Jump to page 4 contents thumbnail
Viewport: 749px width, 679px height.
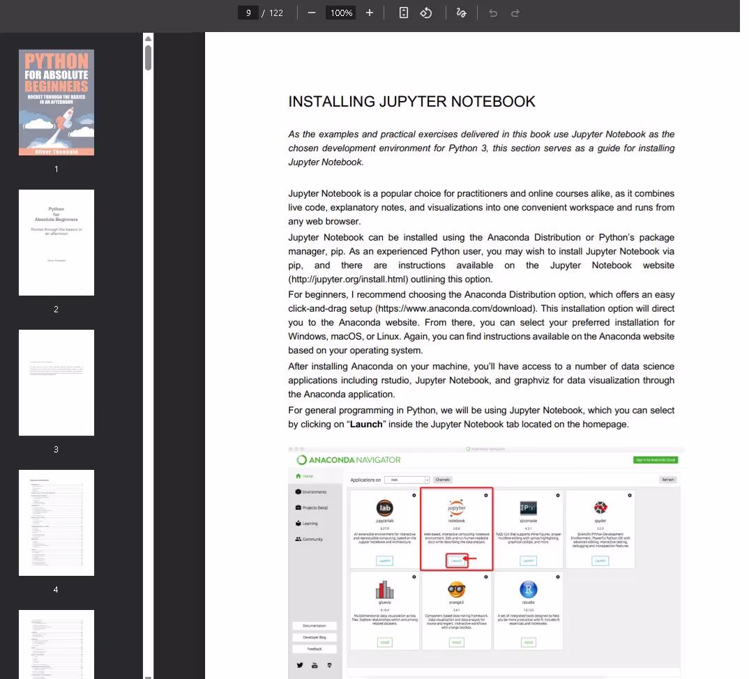point(56,522)
